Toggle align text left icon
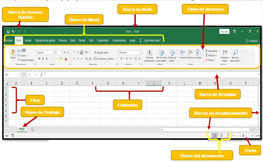 coord(74,59)
